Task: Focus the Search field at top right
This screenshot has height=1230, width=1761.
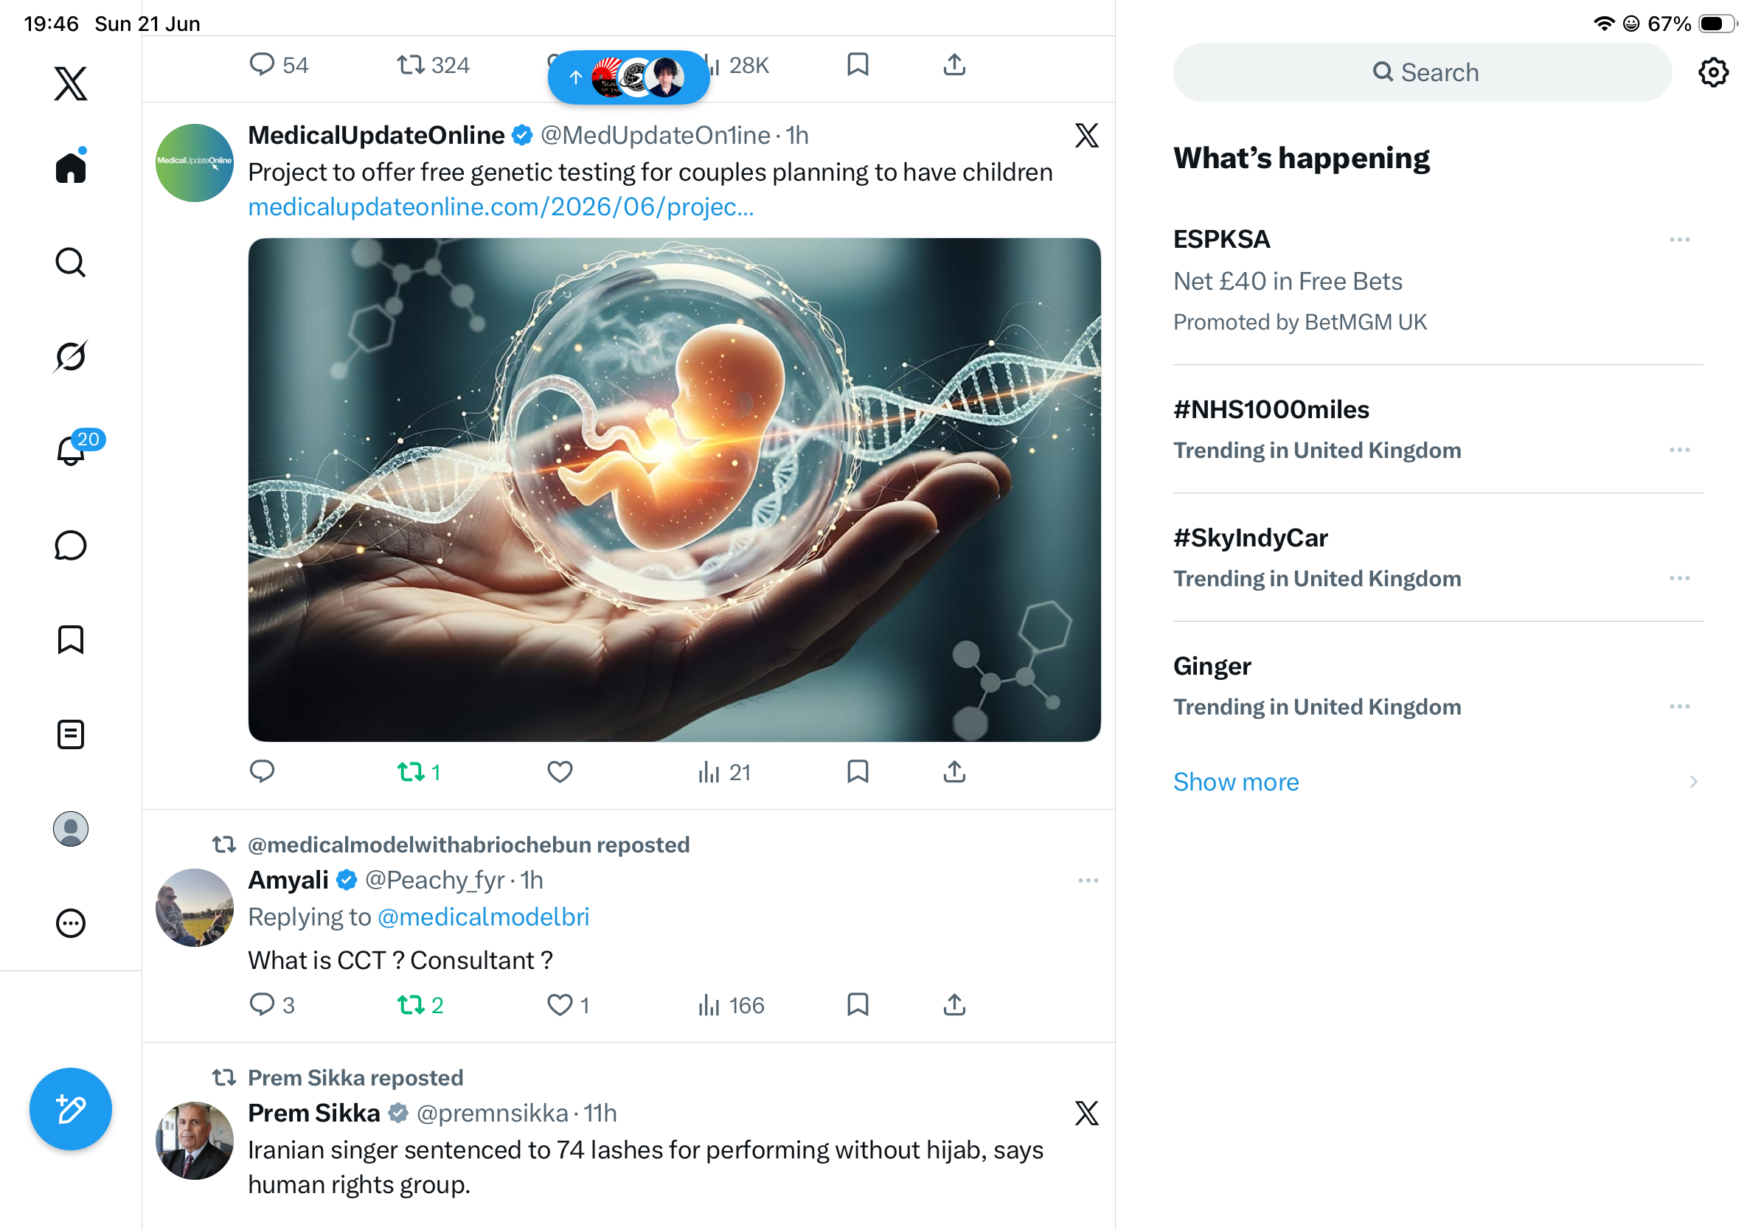Action: (1422, 72)
